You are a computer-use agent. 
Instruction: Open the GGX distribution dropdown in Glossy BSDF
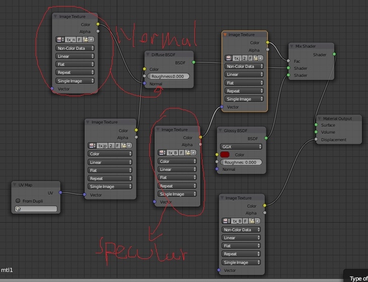click(x=241, y=147)
